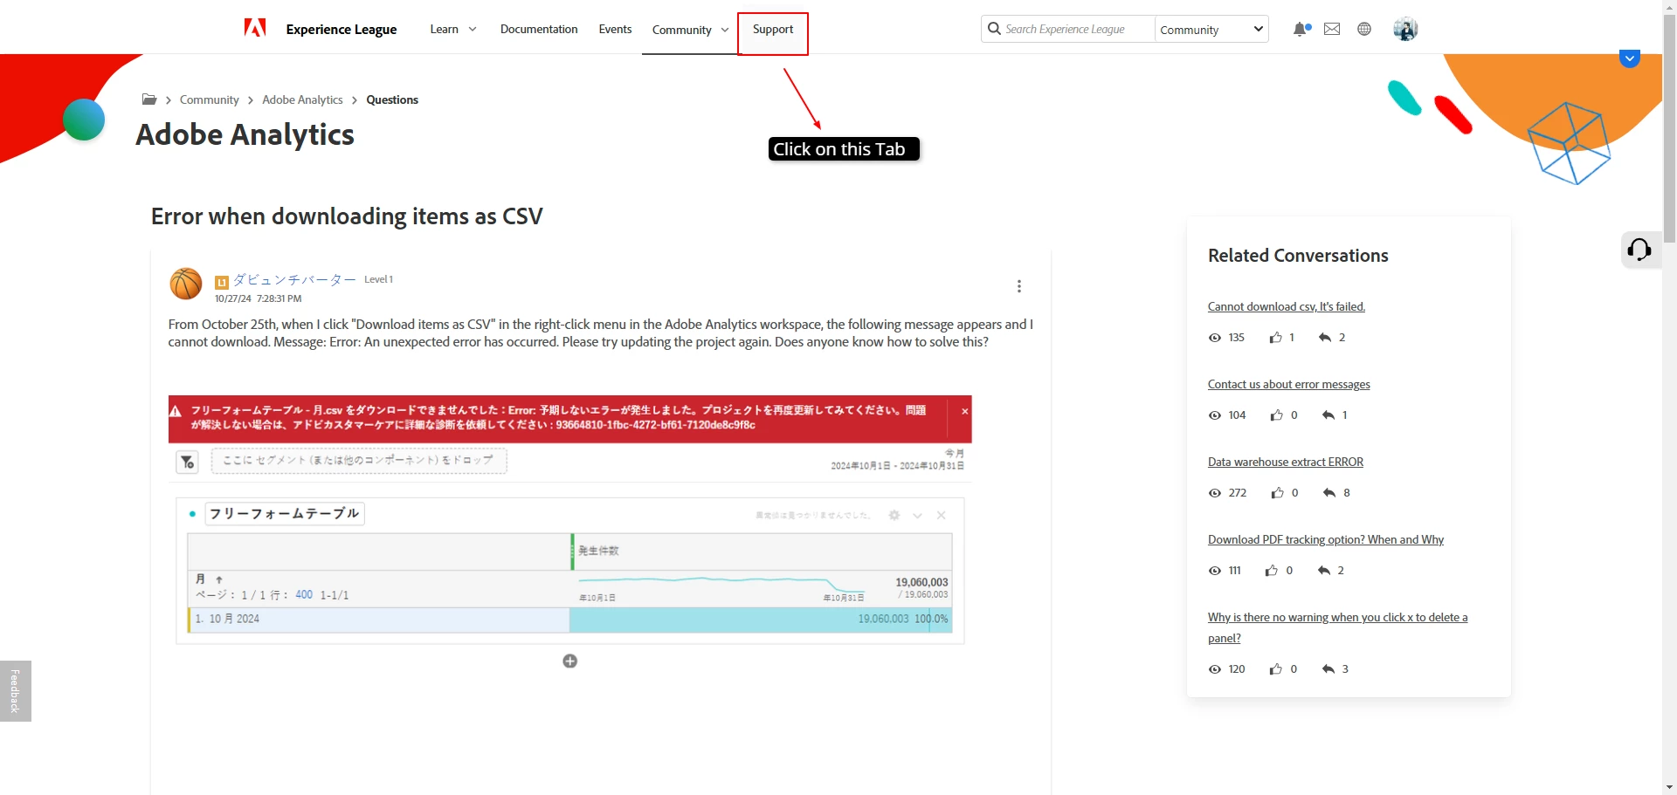Click the Support tab
This screenshot has width=1677, height=795.
pyautogui.click(x=773, y=29)
